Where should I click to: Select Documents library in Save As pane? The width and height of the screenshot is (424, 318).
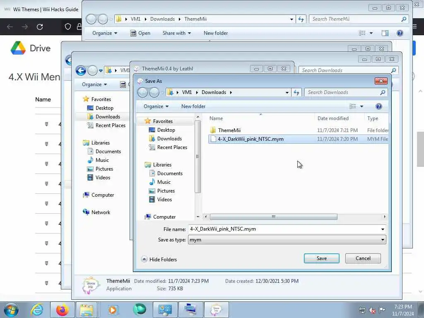(x=170, y=173)
